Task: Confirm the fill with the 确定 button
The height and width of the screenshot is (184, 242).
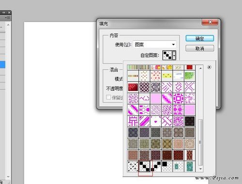Action: pos(200,39)
